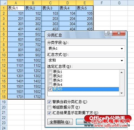Select row 22 header
This screenshot has width=134, height=130.
click(x=4, y=117)
